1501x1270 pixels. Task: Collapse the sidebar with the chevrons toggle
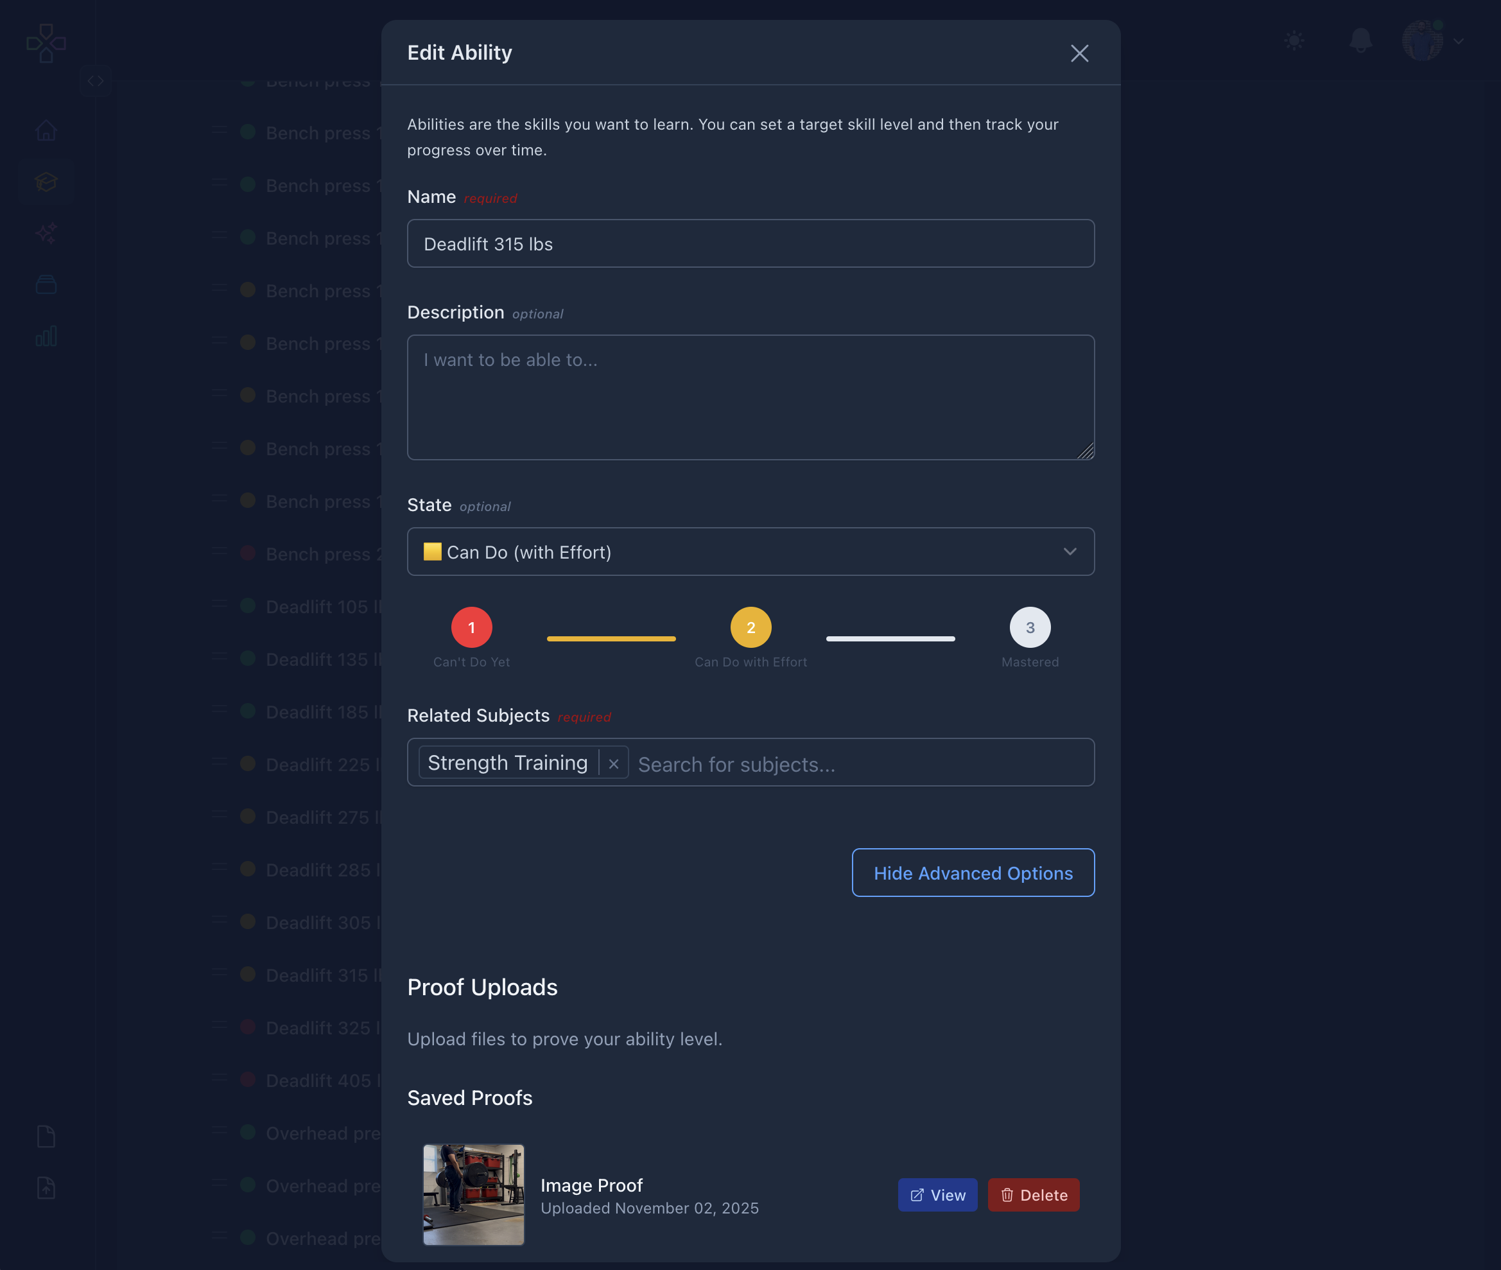pyautogui.click(x=96, y=81)
